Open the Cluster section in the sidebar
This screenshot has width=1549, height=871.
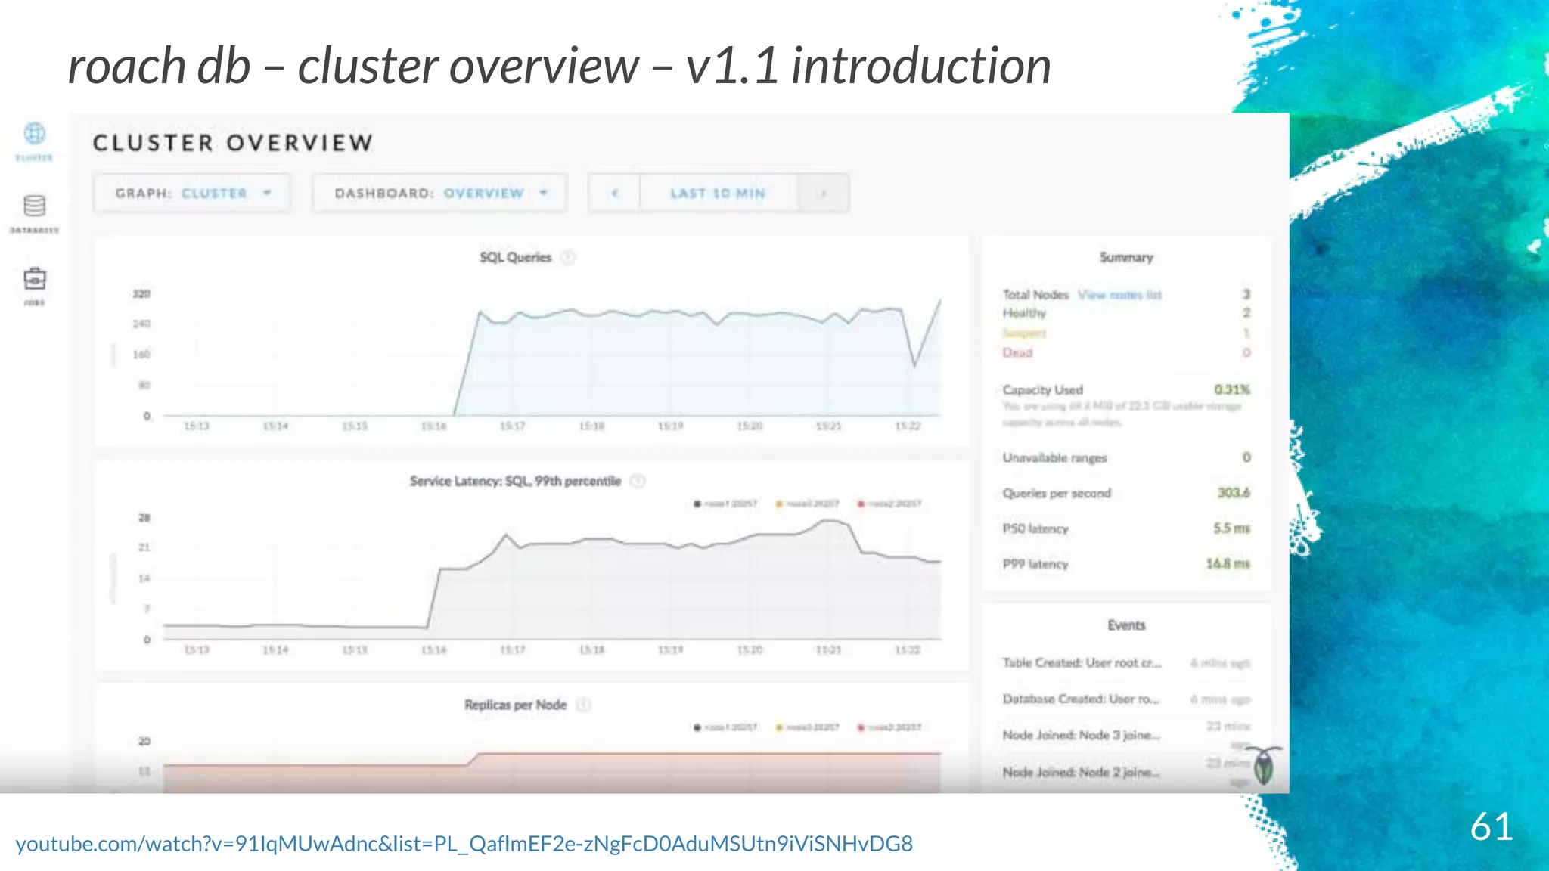click(x=34, y=141)
